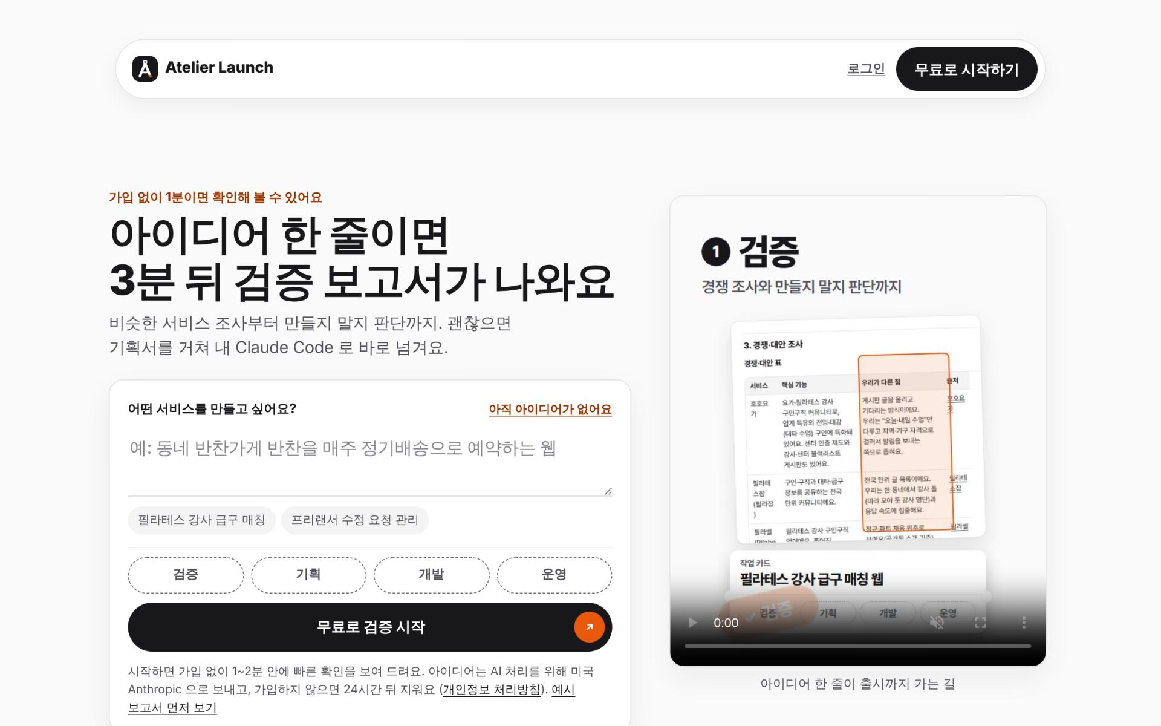Screen dimensions: 1161x726
Task: Open the 개인정보 처리방침 link
Action: pyautogui.click(x=492, y=690)
